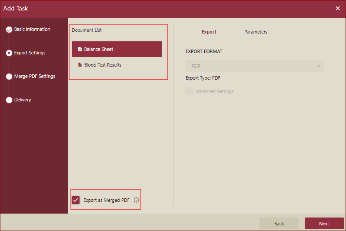
Task: Select Blood Test Results document label
Action: 103,65
